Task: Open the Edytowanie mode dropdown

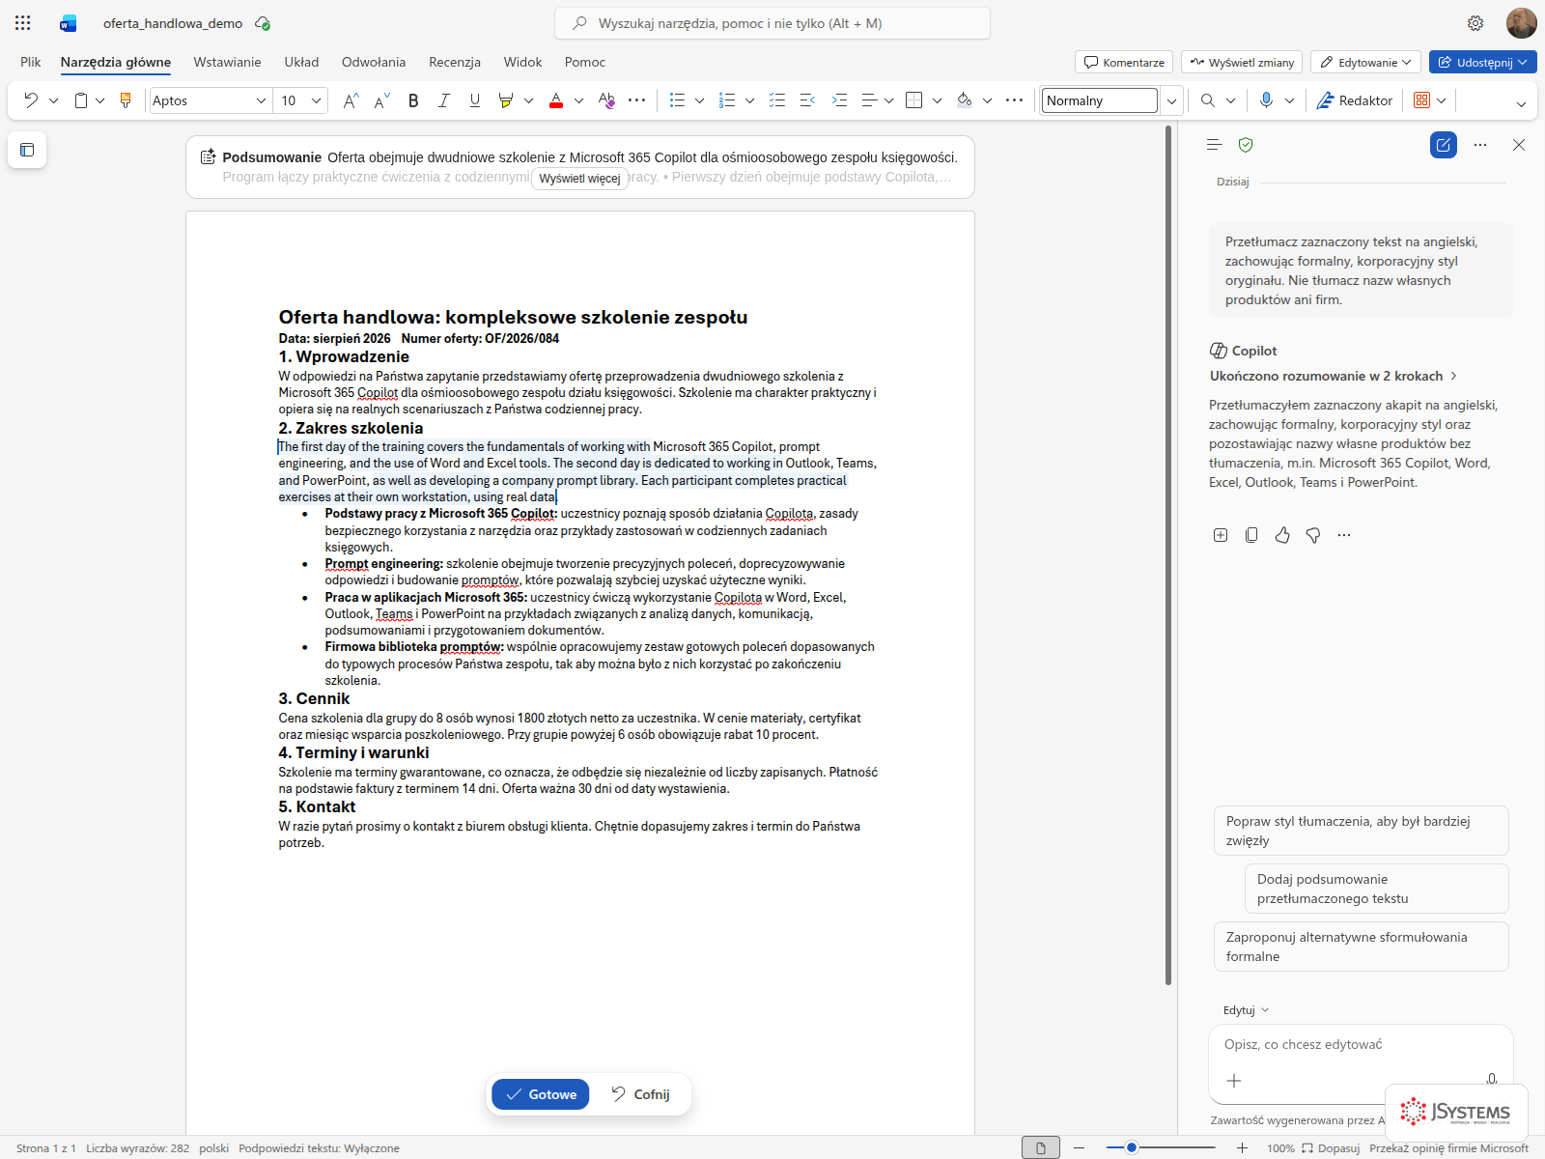Action: (x=1365, y=62)
